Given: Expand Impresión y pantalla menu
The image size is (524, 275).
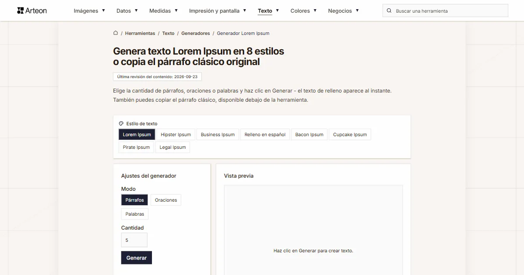Looking at the screenshot, I should pos(218,10).
